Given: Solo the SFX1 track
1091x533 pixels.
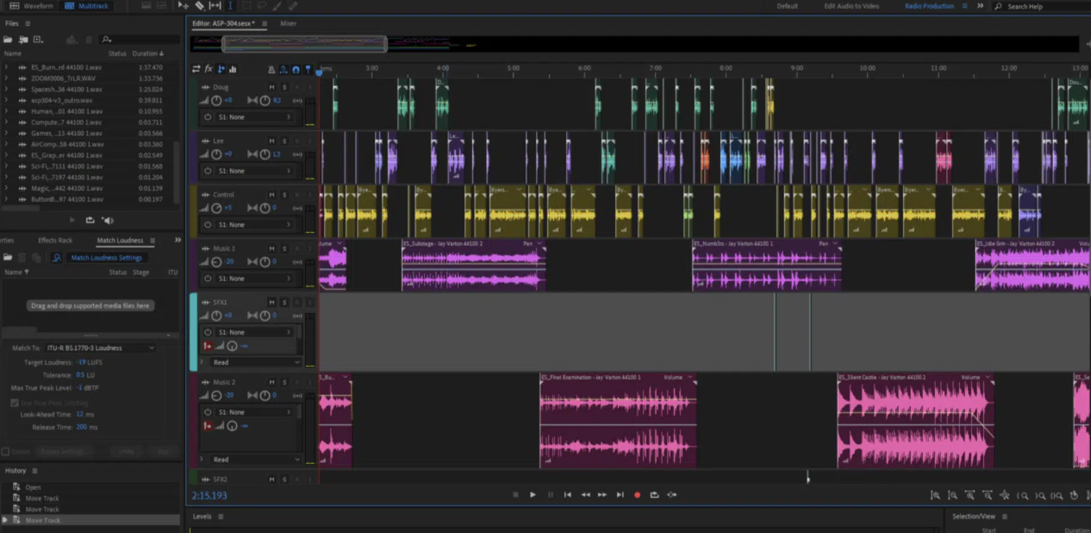Looking at the screenshot, I should point(284,302).
